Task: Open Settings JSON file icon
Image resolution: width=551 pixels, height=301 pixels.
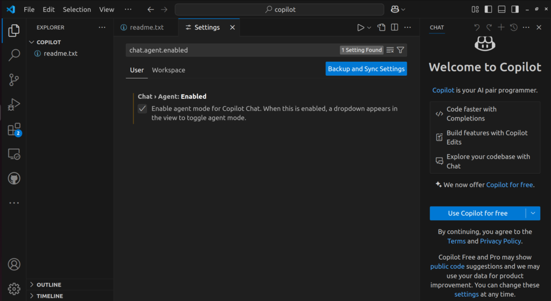Action: [x=382, y=27]
